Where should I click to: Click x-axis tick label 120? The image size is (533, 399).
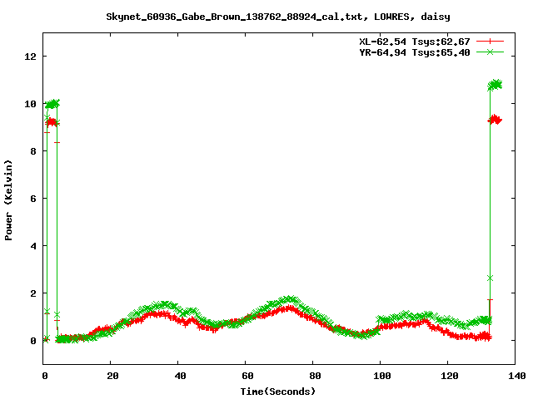pos(450,376)
